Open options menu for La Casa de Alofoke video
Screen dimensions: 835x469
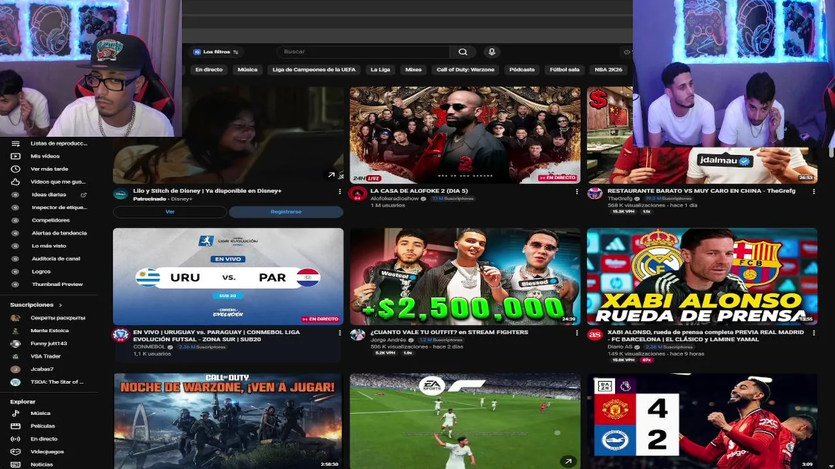coord(577,192)
